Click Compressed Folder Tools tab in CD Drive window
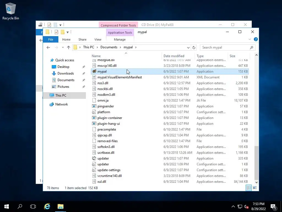Viewport: 282px width, 212px height. click(118, 25)
